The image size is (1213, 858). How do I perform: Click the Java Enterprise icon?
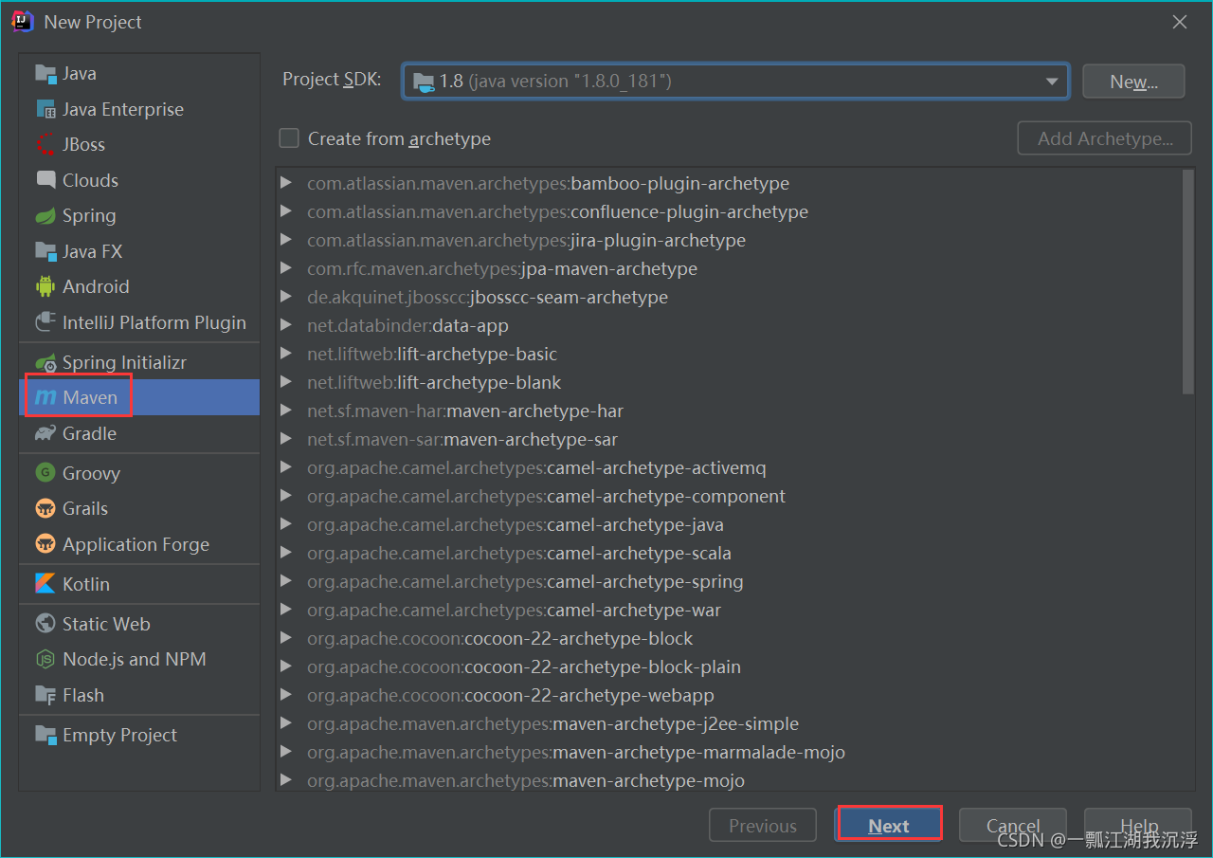tap(45, 110)
